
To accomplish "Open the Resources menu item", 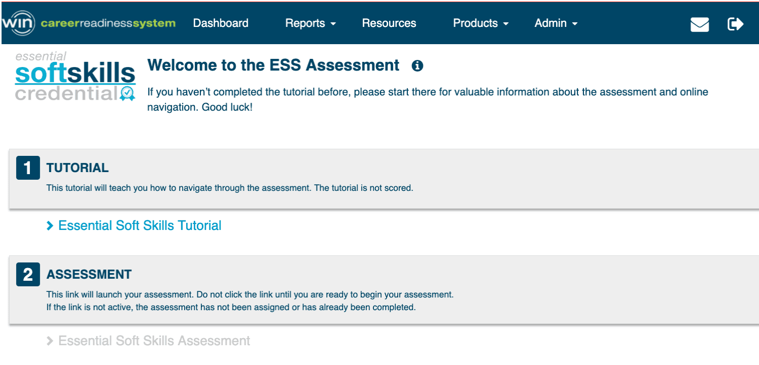I will tap(389, 23).
